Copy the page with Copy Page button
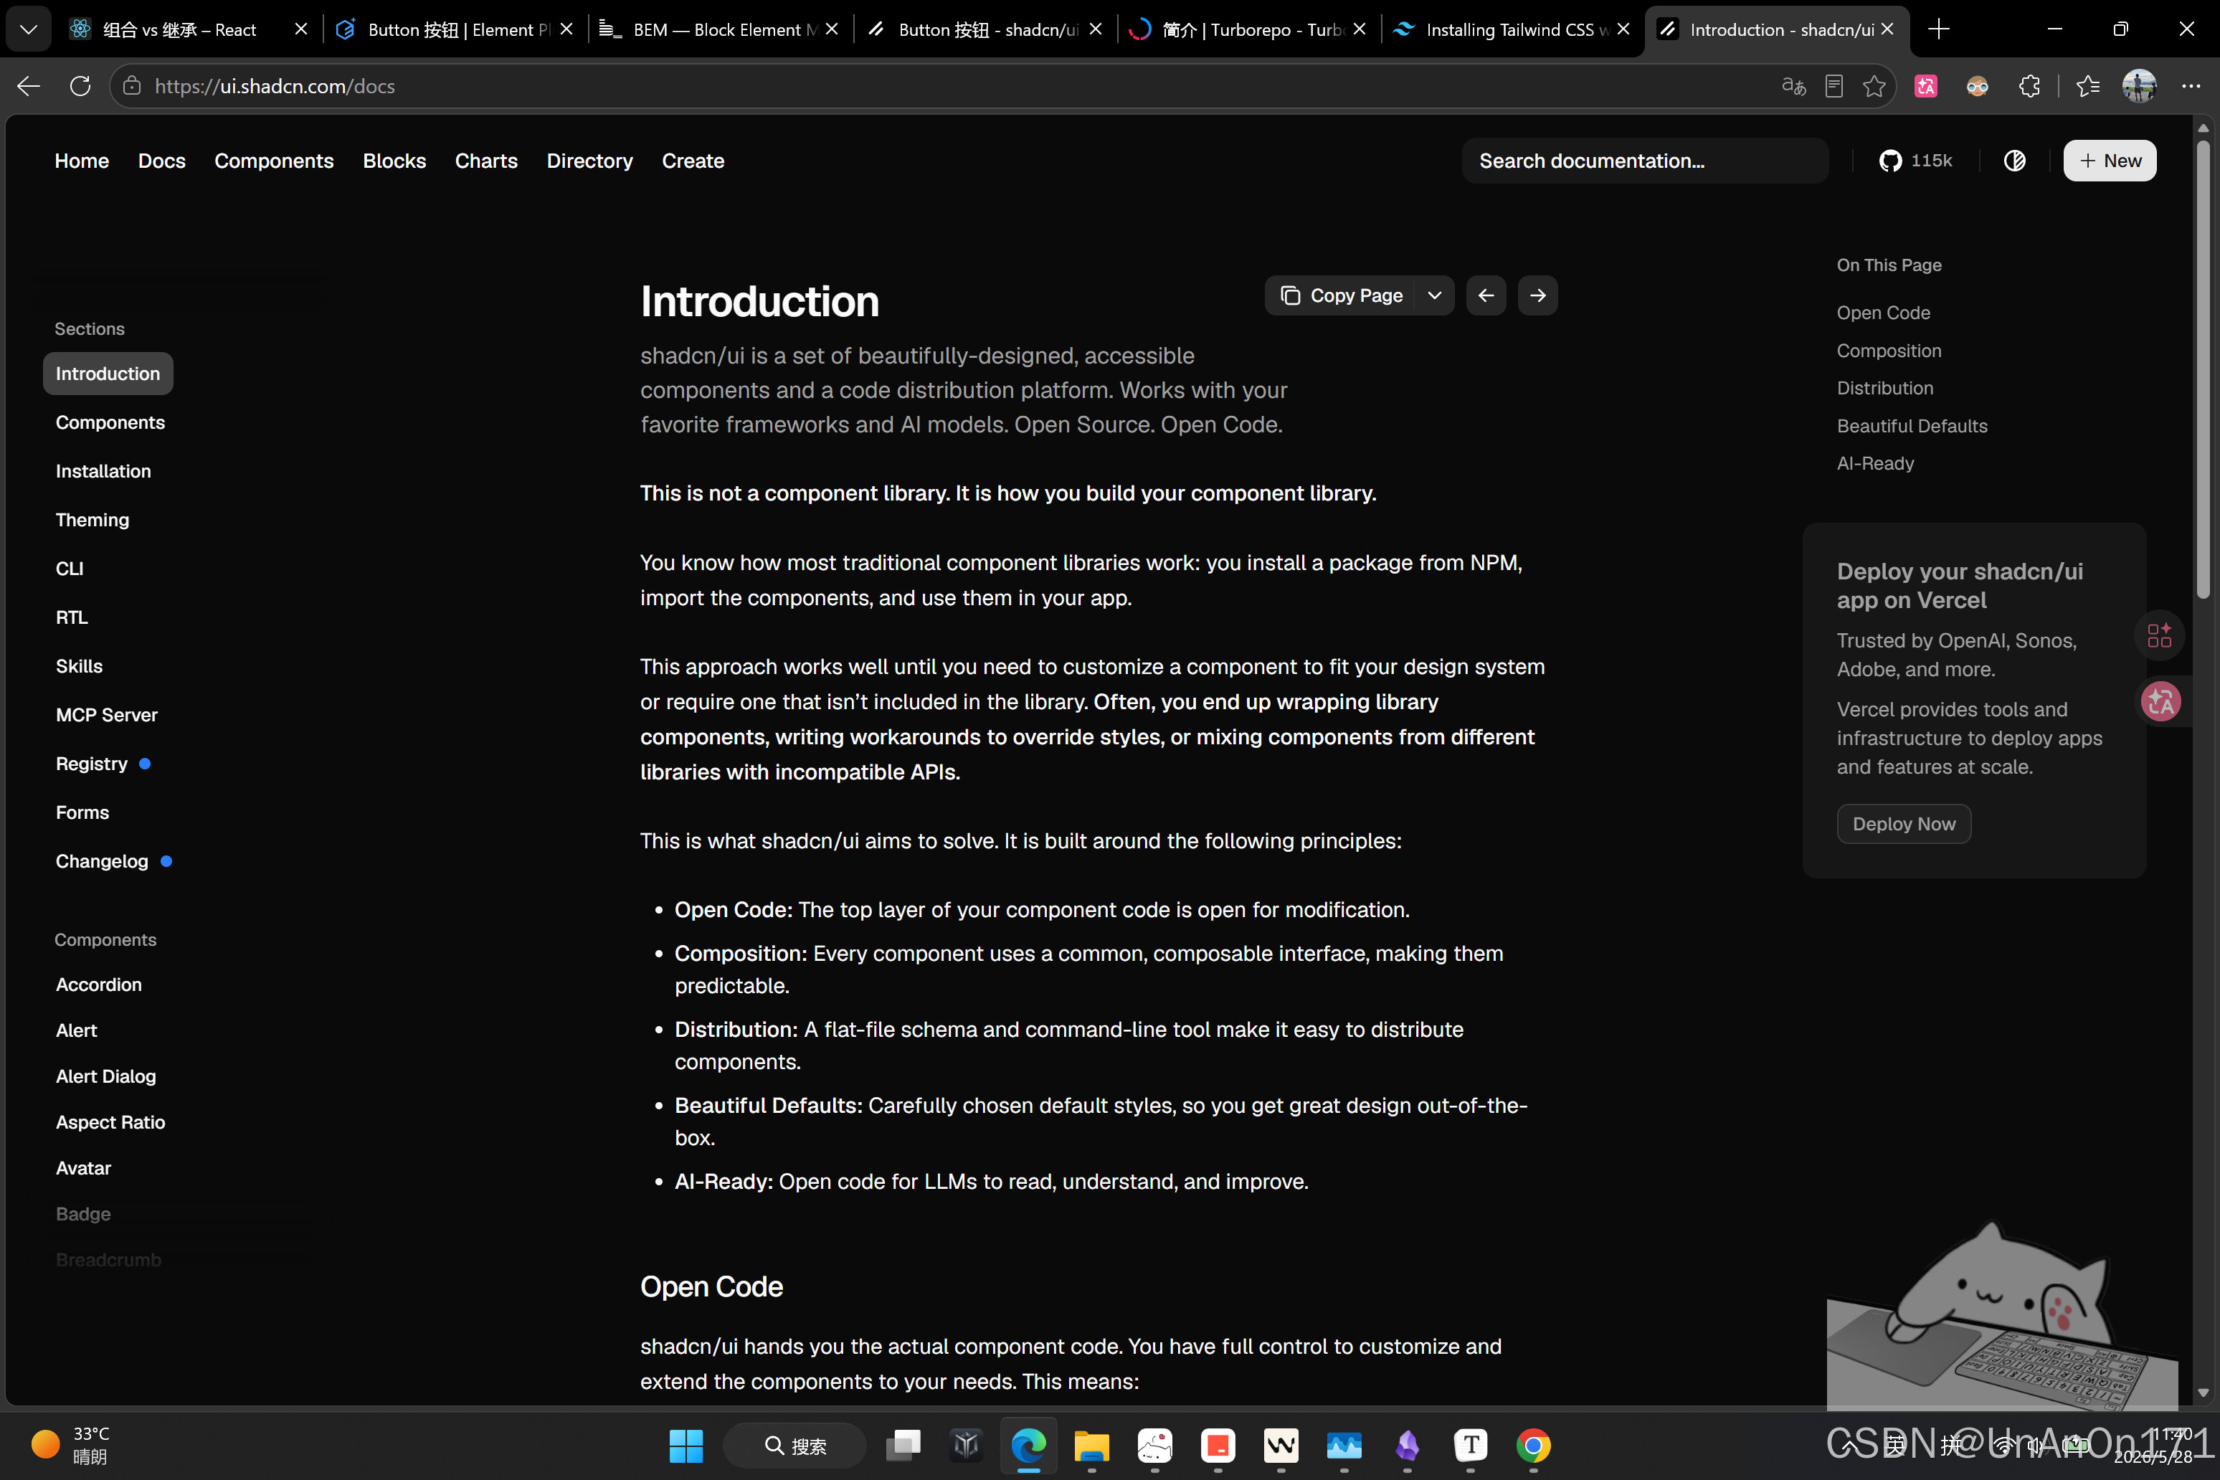2220x1480 pixels. tap(1340, 295)
